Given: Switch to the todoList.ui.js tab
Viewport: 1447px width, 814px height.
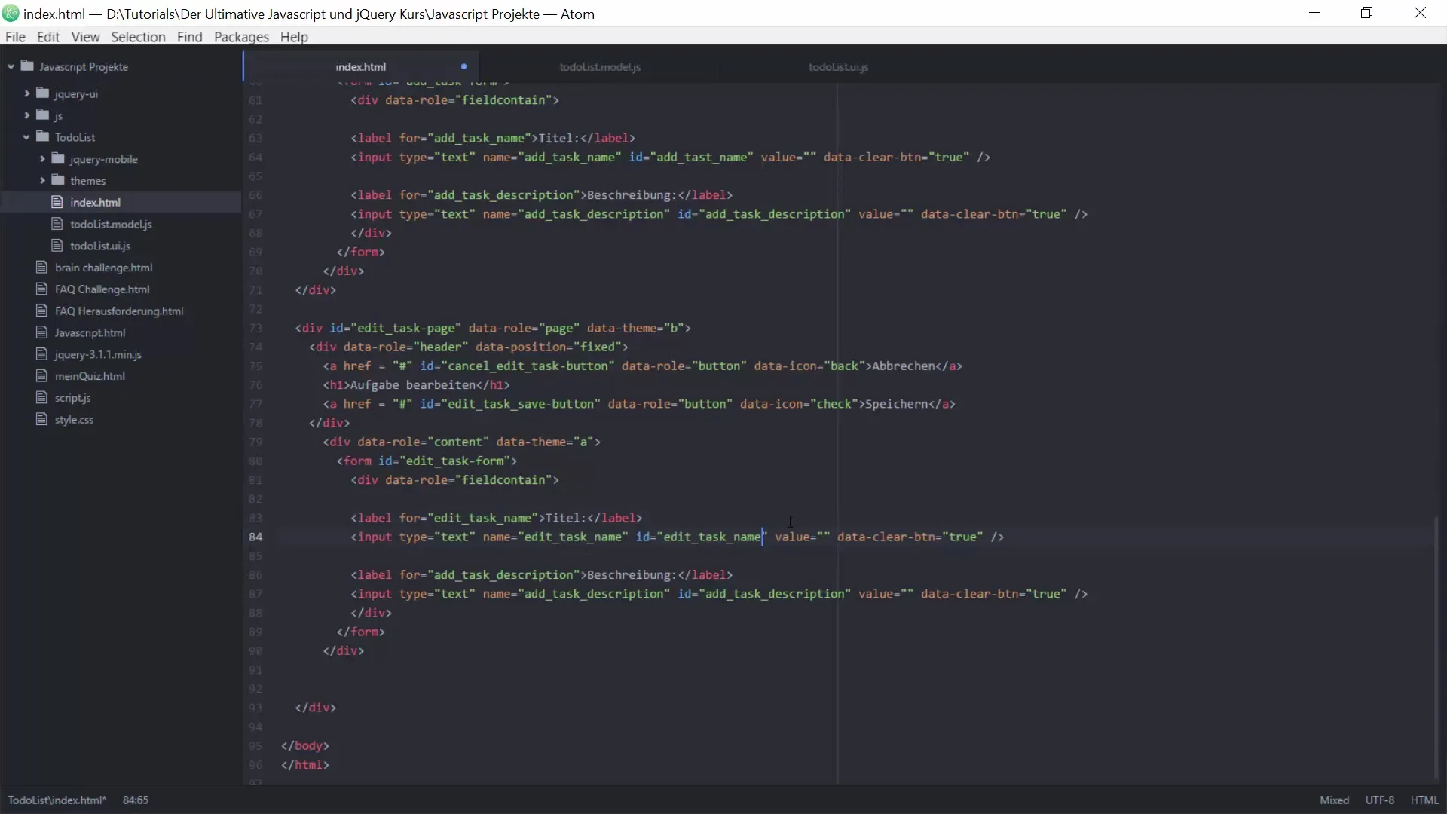Looking at the screenshot, I should 838,66.
